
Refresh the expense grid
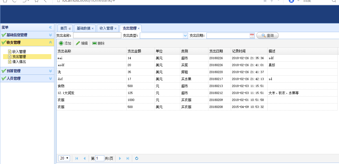click(x=137, y=158)
